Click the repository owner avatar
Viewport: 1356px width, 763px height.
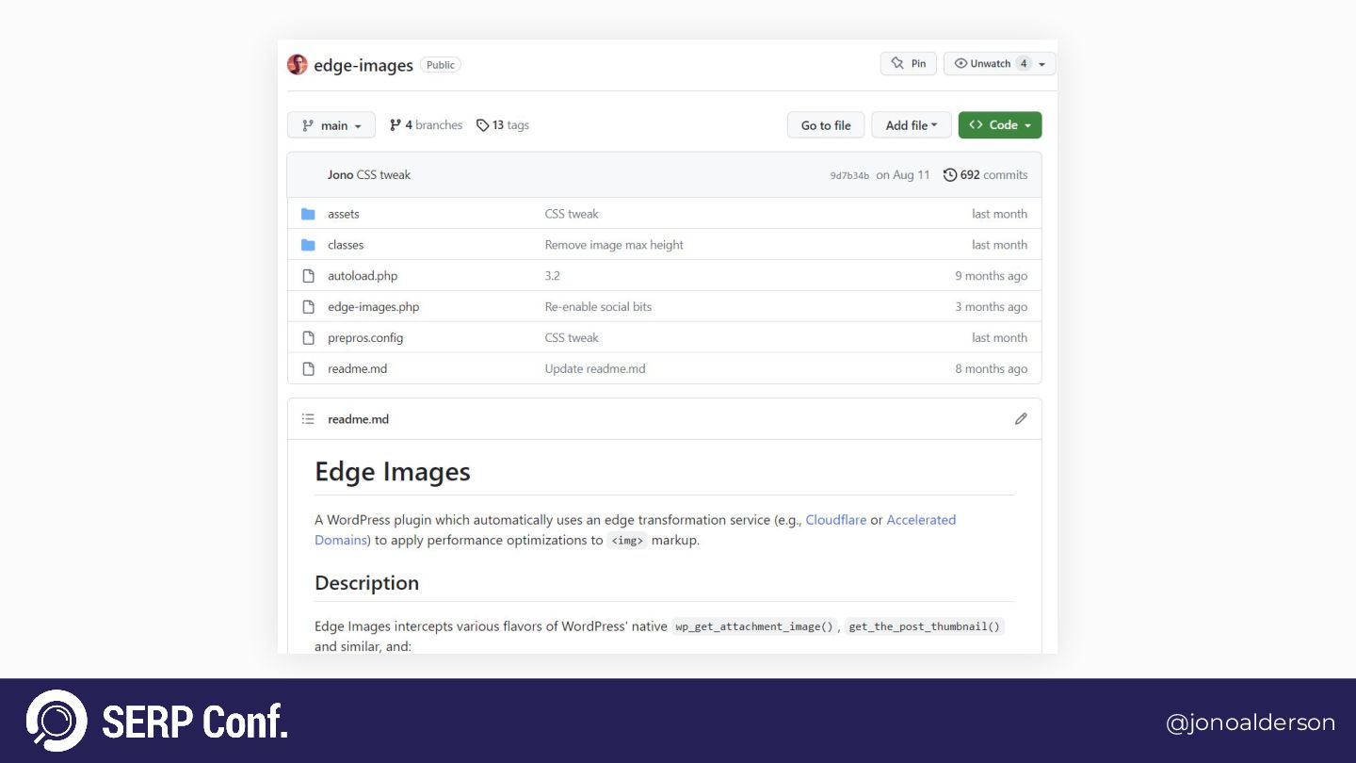298,65
